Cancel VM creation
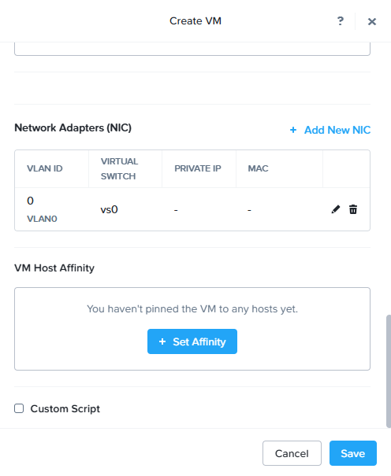This screenshot has width=391, height=476. tap(292, 453)
